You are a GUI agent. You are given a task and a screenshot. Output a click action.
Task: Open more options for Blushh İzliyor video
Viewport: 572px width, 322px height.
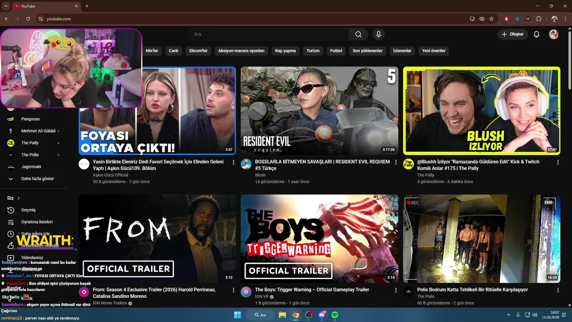[558, 162]
